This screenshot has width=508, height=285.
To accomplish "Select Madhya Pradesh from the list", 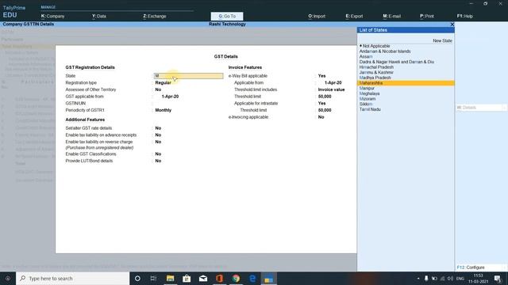I will 375,78.
